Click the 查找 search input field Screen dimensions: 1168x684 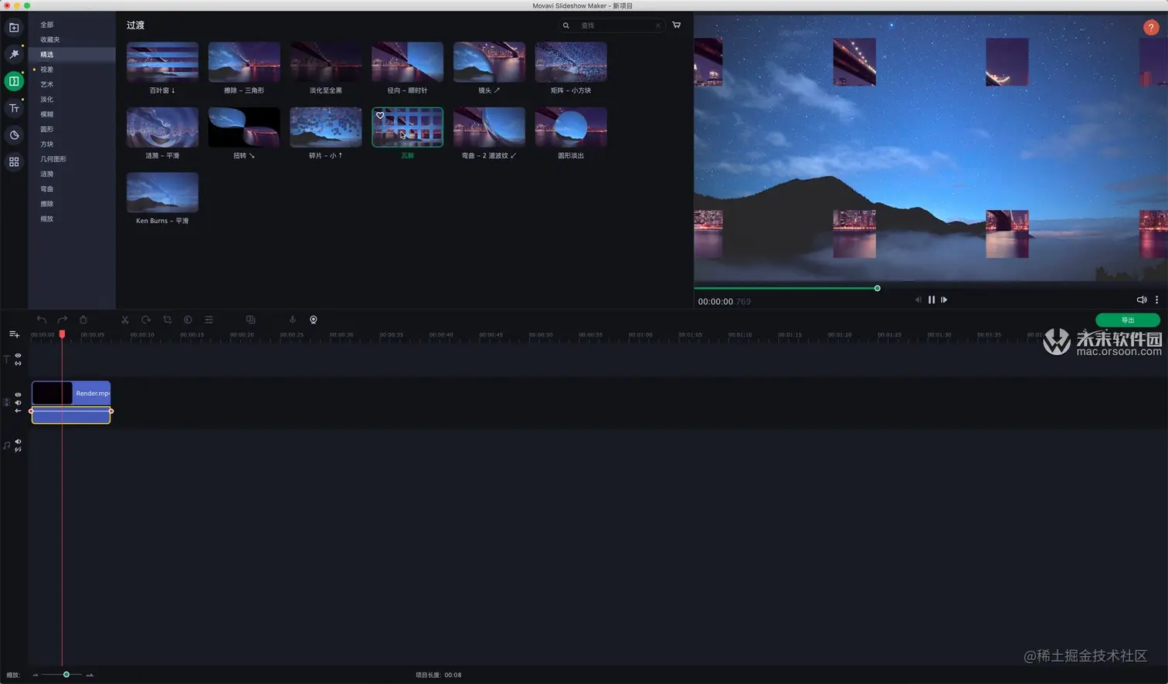pos(612,25)
